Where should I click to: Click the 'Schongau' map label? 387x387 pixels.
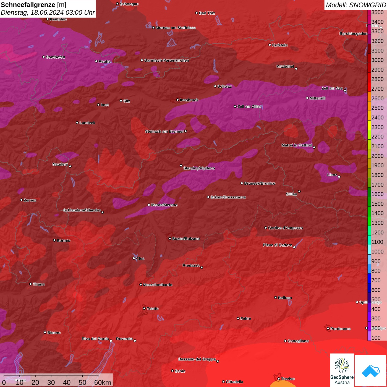click(129, 4)
